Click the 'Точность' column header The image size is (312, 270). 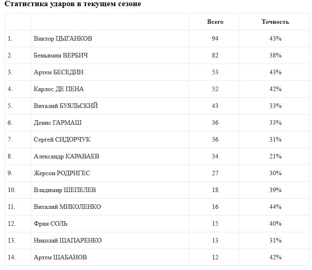click(x=275, y=22)
